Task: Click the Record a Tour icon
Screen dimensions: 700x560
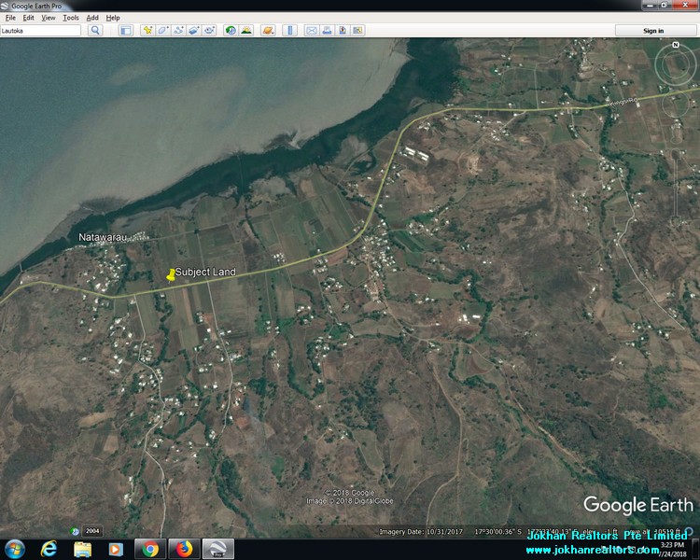Action: coord(207,30)
